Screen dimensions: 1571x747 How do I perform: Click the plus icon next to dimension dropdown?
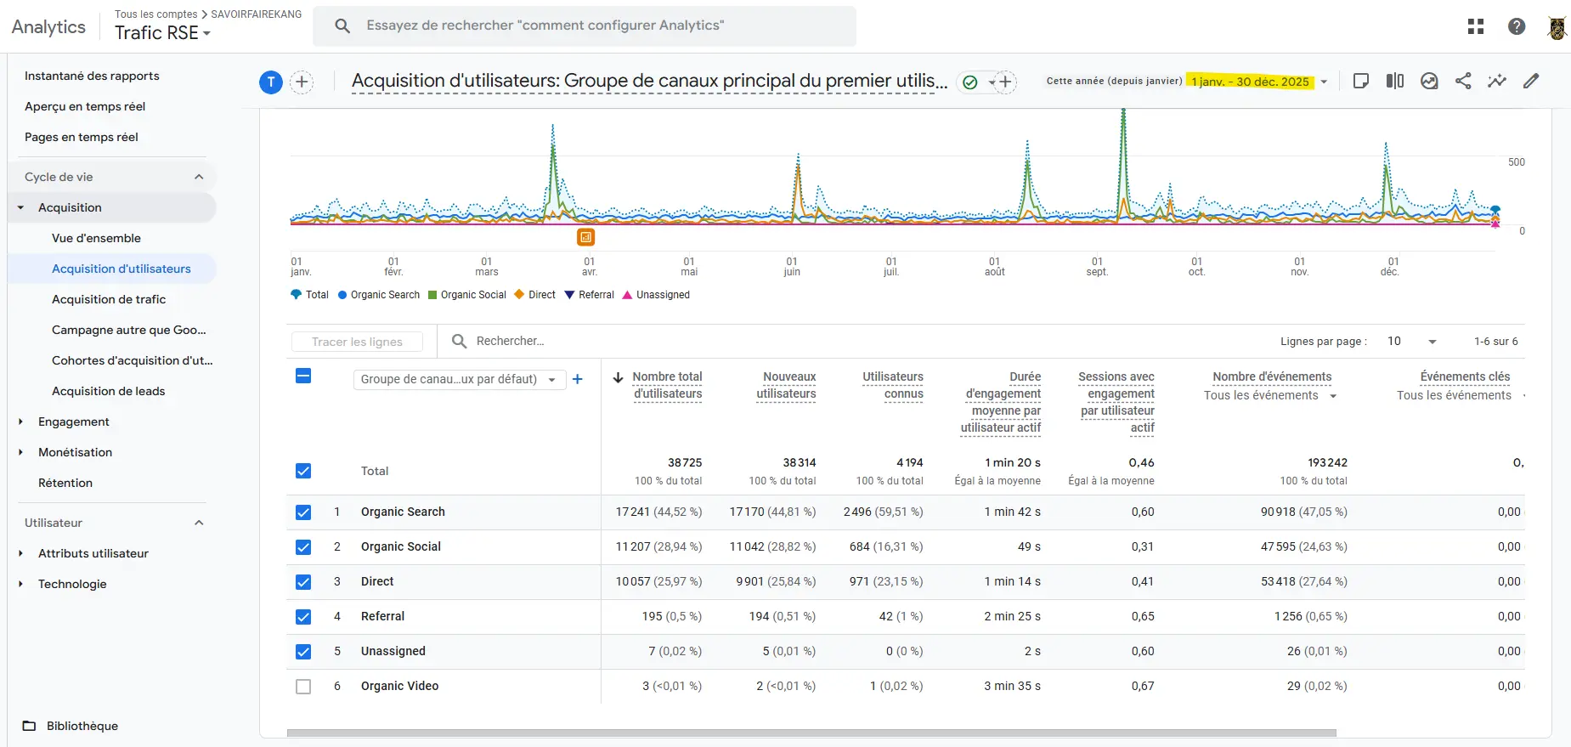tap(578, 379)
